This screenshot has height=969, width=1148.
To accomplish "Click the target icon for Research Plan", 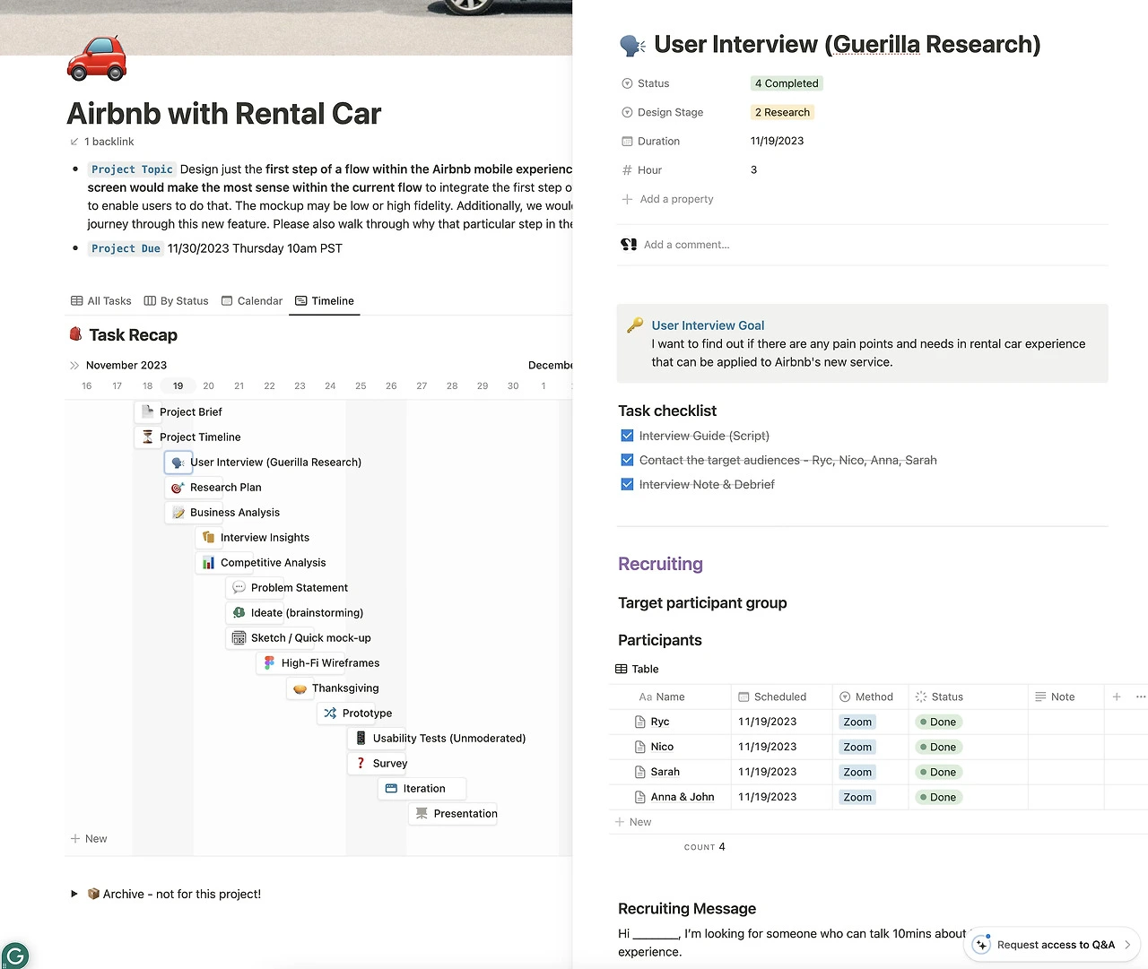I will 178,488.
